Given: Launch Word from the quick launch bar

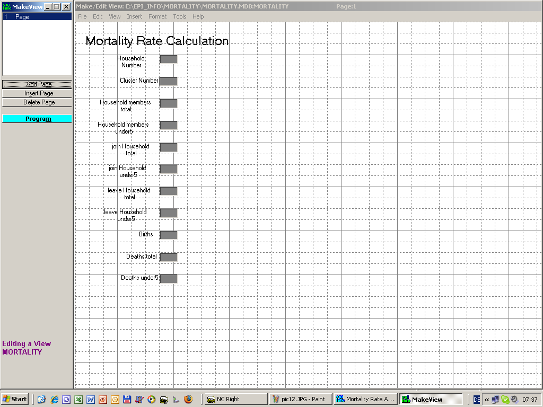Looking at the screenshot, I should click(x=91, y=400).
